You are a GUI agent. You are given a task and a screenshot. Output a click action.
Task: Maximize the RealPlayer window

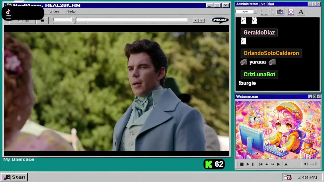tap(217, 5)
